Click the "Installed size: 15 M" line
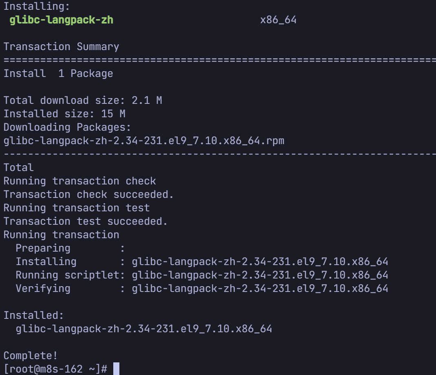The height and width of the screenshot is (375, 436). [64, 114]
